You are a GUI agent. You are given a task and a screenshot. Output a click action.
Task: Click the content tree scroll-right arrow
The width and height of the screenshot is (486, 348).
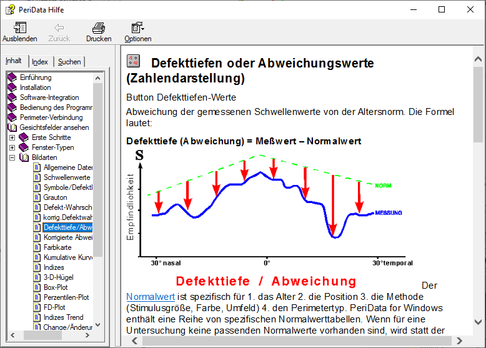coord(87,336)
